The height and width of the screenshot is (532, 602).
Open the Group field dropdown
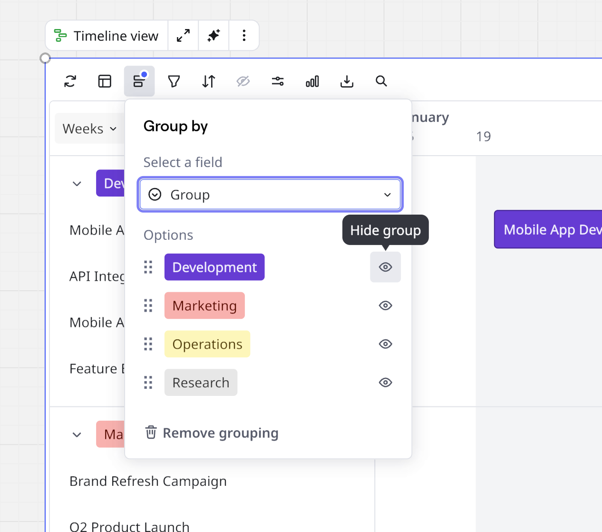click(x=270, y=195)
